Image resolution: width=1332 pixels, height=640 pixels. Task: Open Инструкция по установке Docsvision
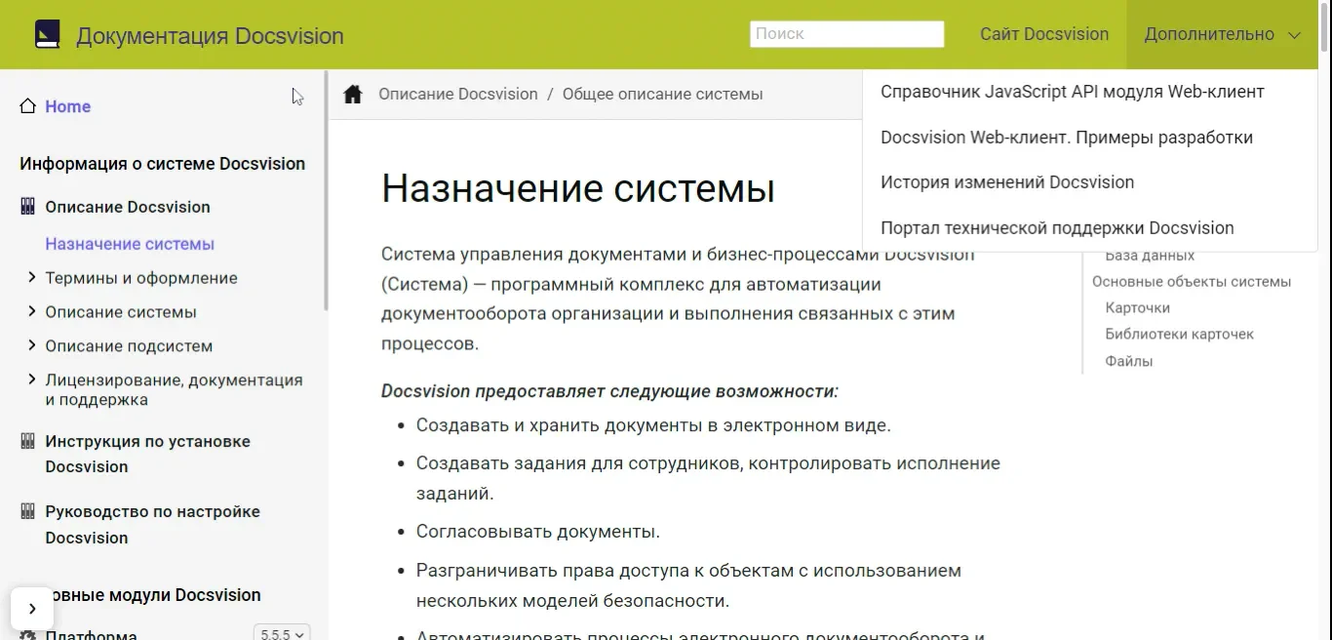tap(147, 454)
